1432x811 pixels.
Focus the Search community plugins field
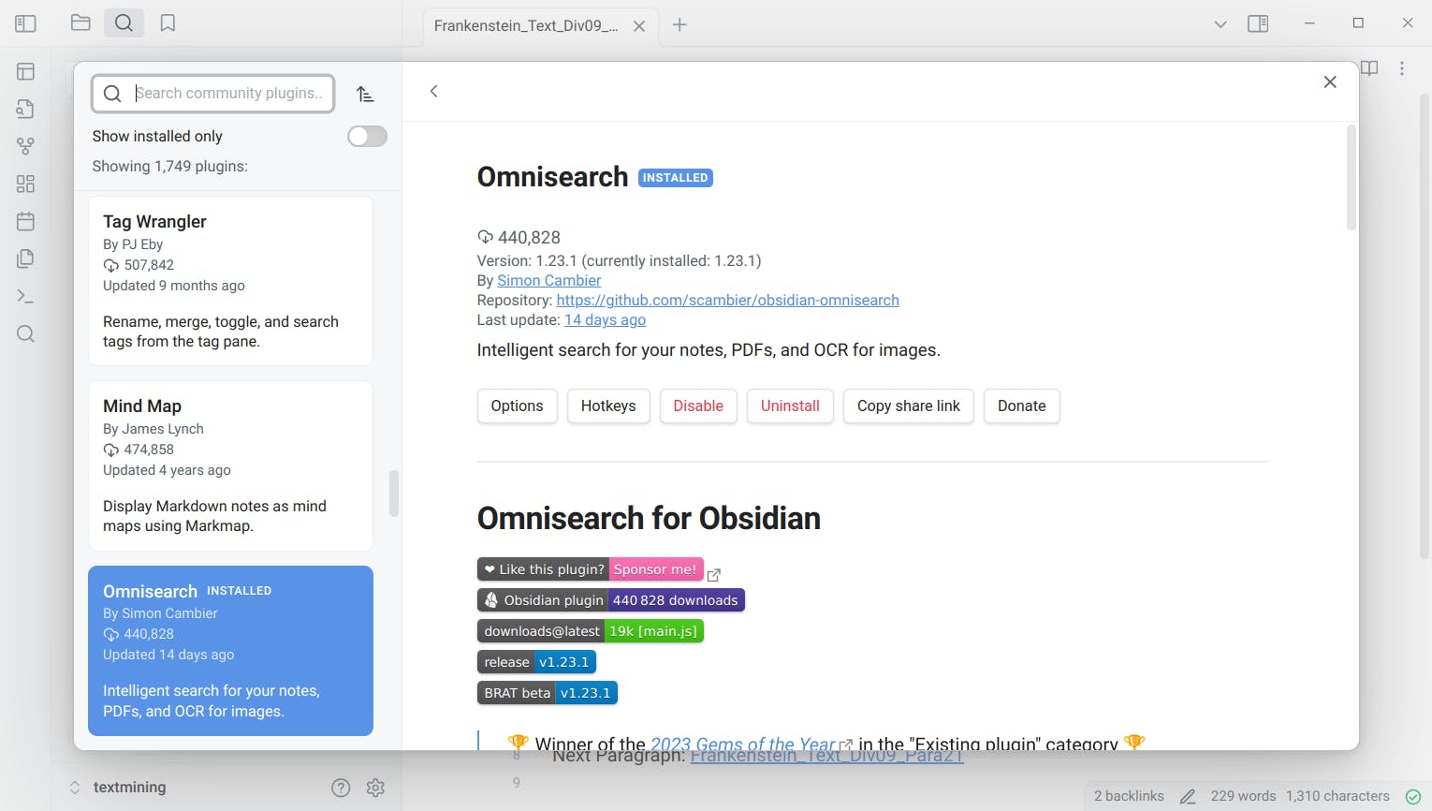(213, 94)
